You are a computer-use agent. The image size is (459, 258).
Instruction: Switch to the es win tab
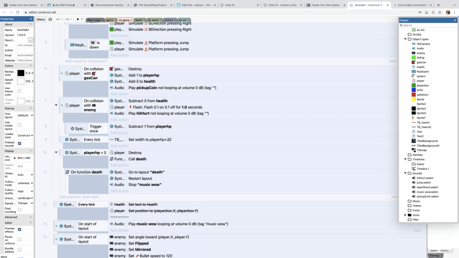pyautogui.click(x=183, y=20)
